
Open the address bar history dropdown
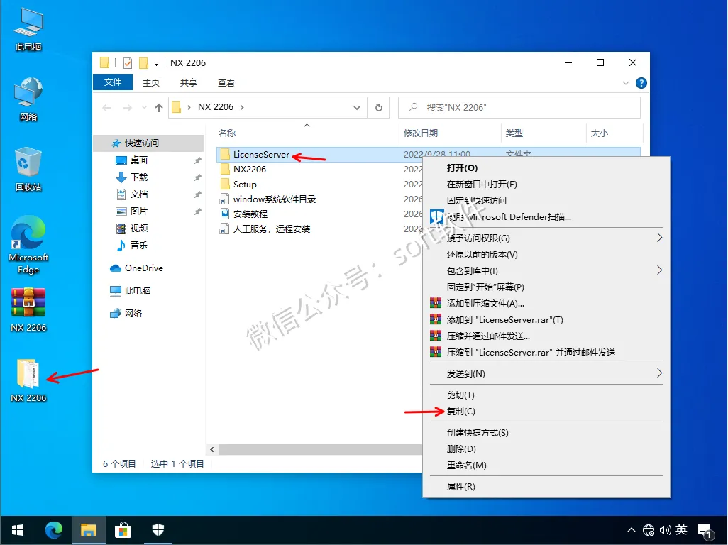tap(357, 108)
